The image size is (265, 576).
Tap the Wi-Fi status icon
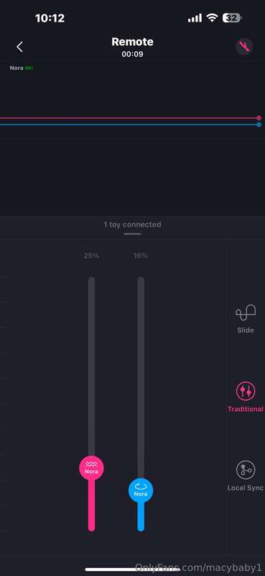coord(212,18)
